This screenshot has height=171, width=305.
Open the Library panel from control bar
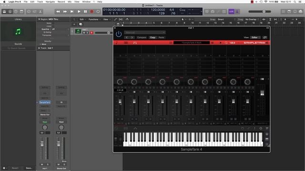pos(4,11)
